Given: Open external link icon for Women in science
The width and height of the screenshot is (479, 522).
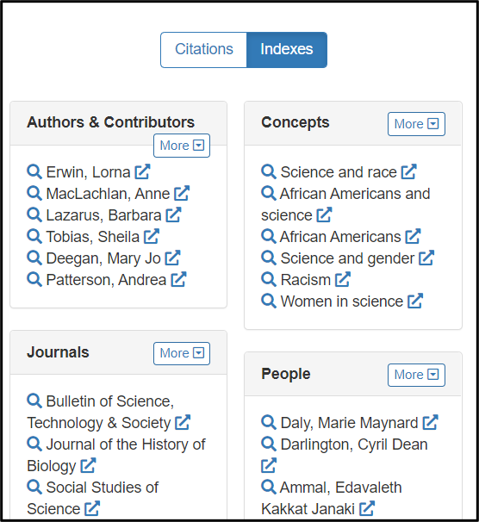Looking at the screenshot, I should coord(415,301).
